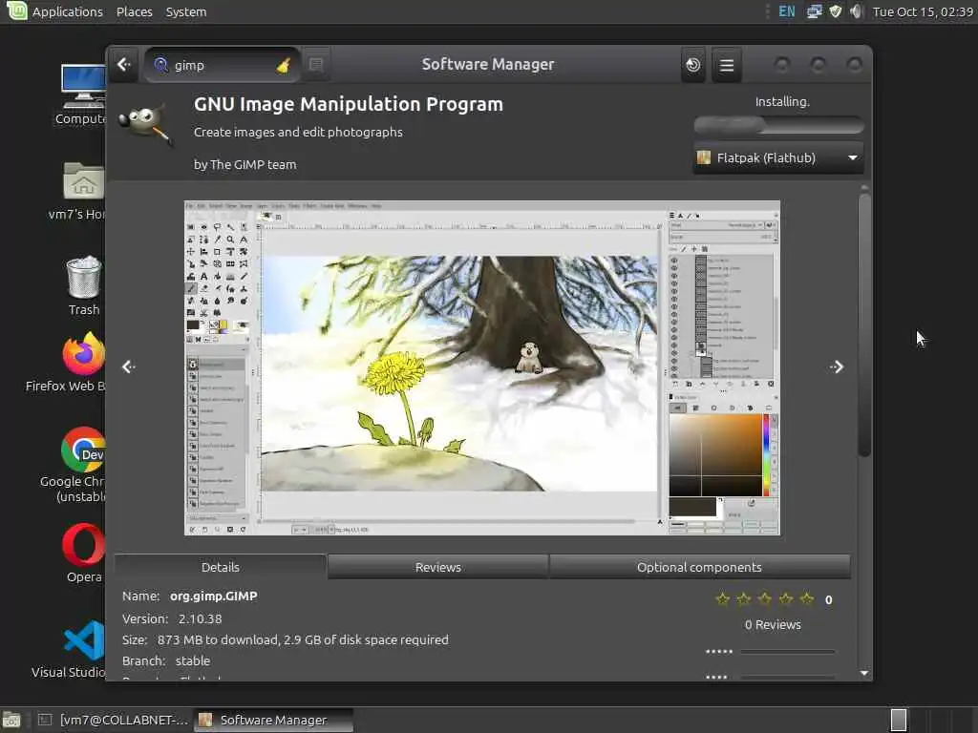Screen dimensions: 978x733
Task: Open the Places menu in top panel
Action: (134, 11)
